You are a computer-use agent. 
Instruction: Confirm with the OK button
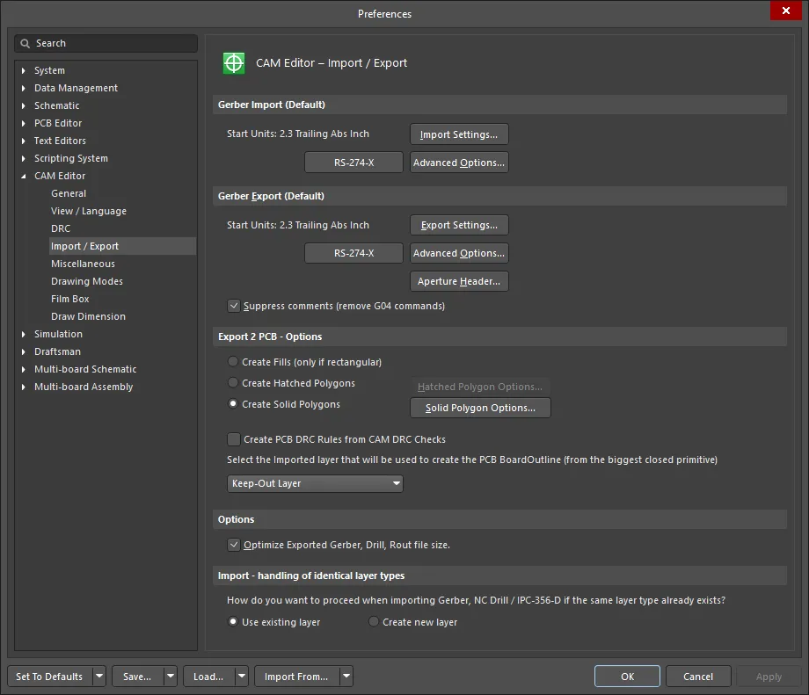(627, 676)
